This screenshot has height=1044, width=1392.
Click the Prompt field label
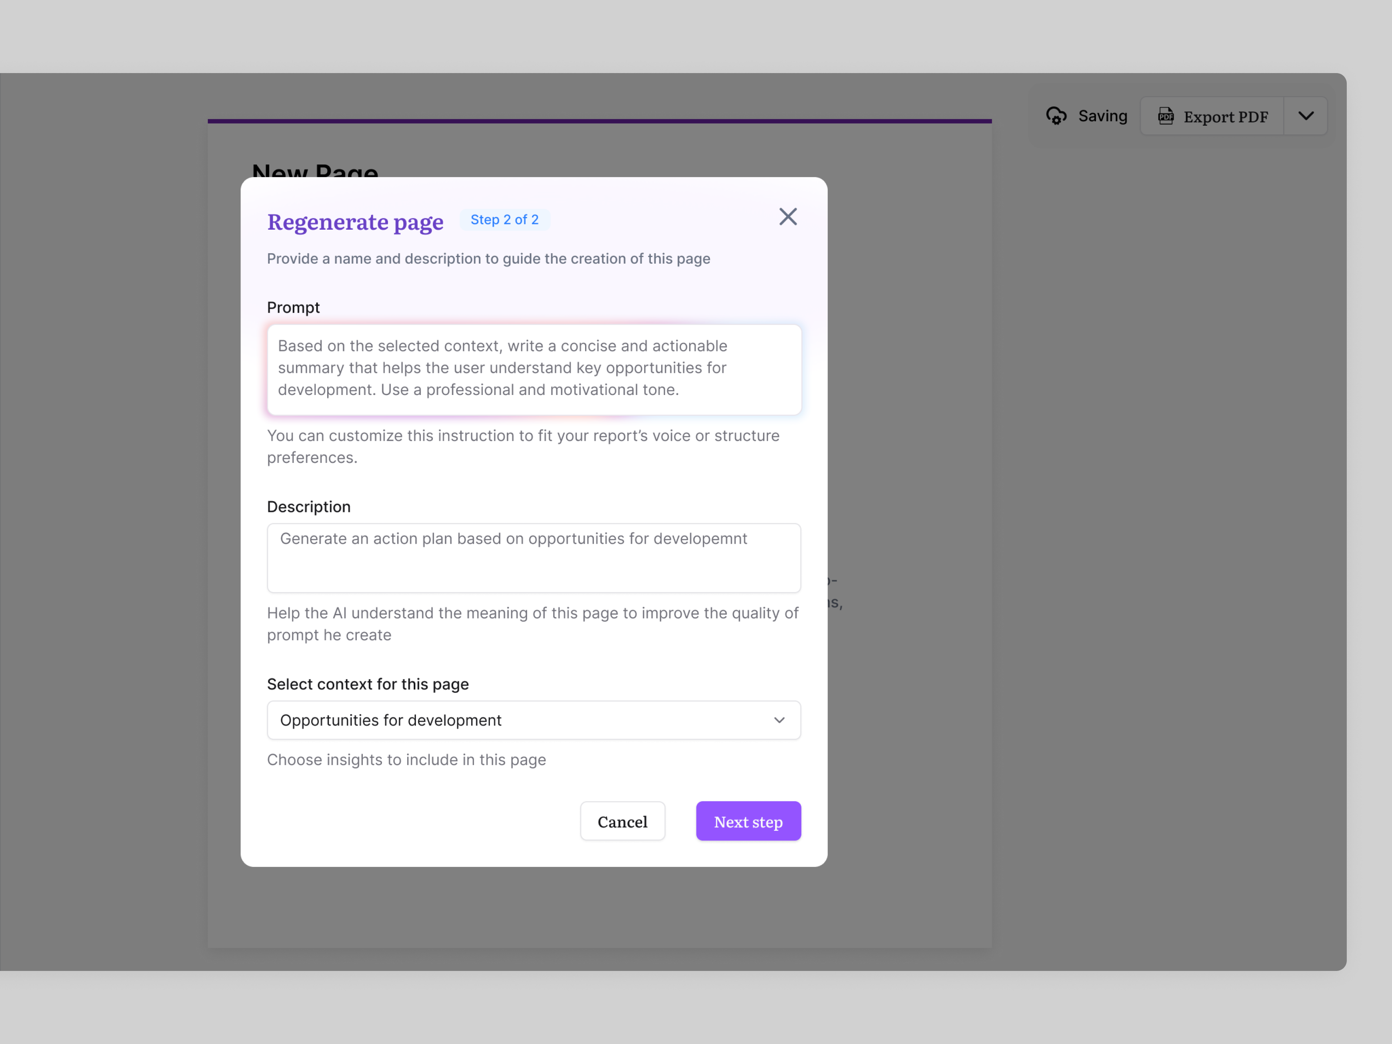[x=293, y=307]
